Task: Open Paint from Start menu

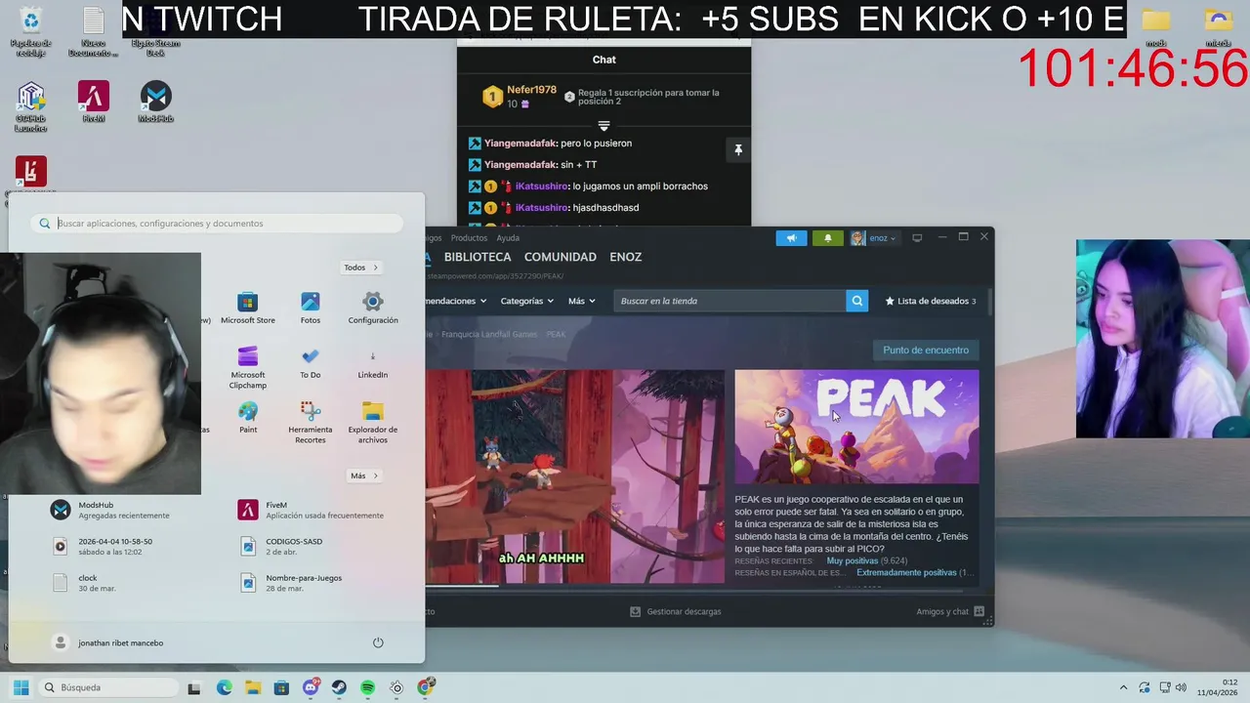Action: 248,418
